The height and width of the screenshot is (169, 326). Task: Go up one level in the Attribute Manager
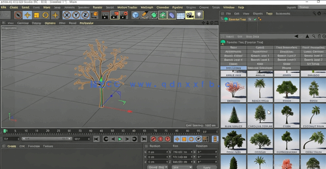tap(307, 36)
